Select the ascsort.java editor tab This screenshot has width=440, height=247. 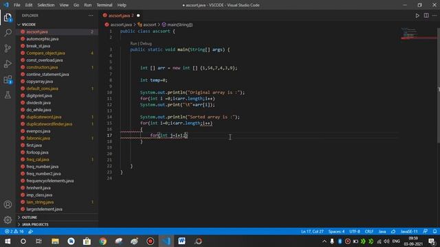click(121, 15)
